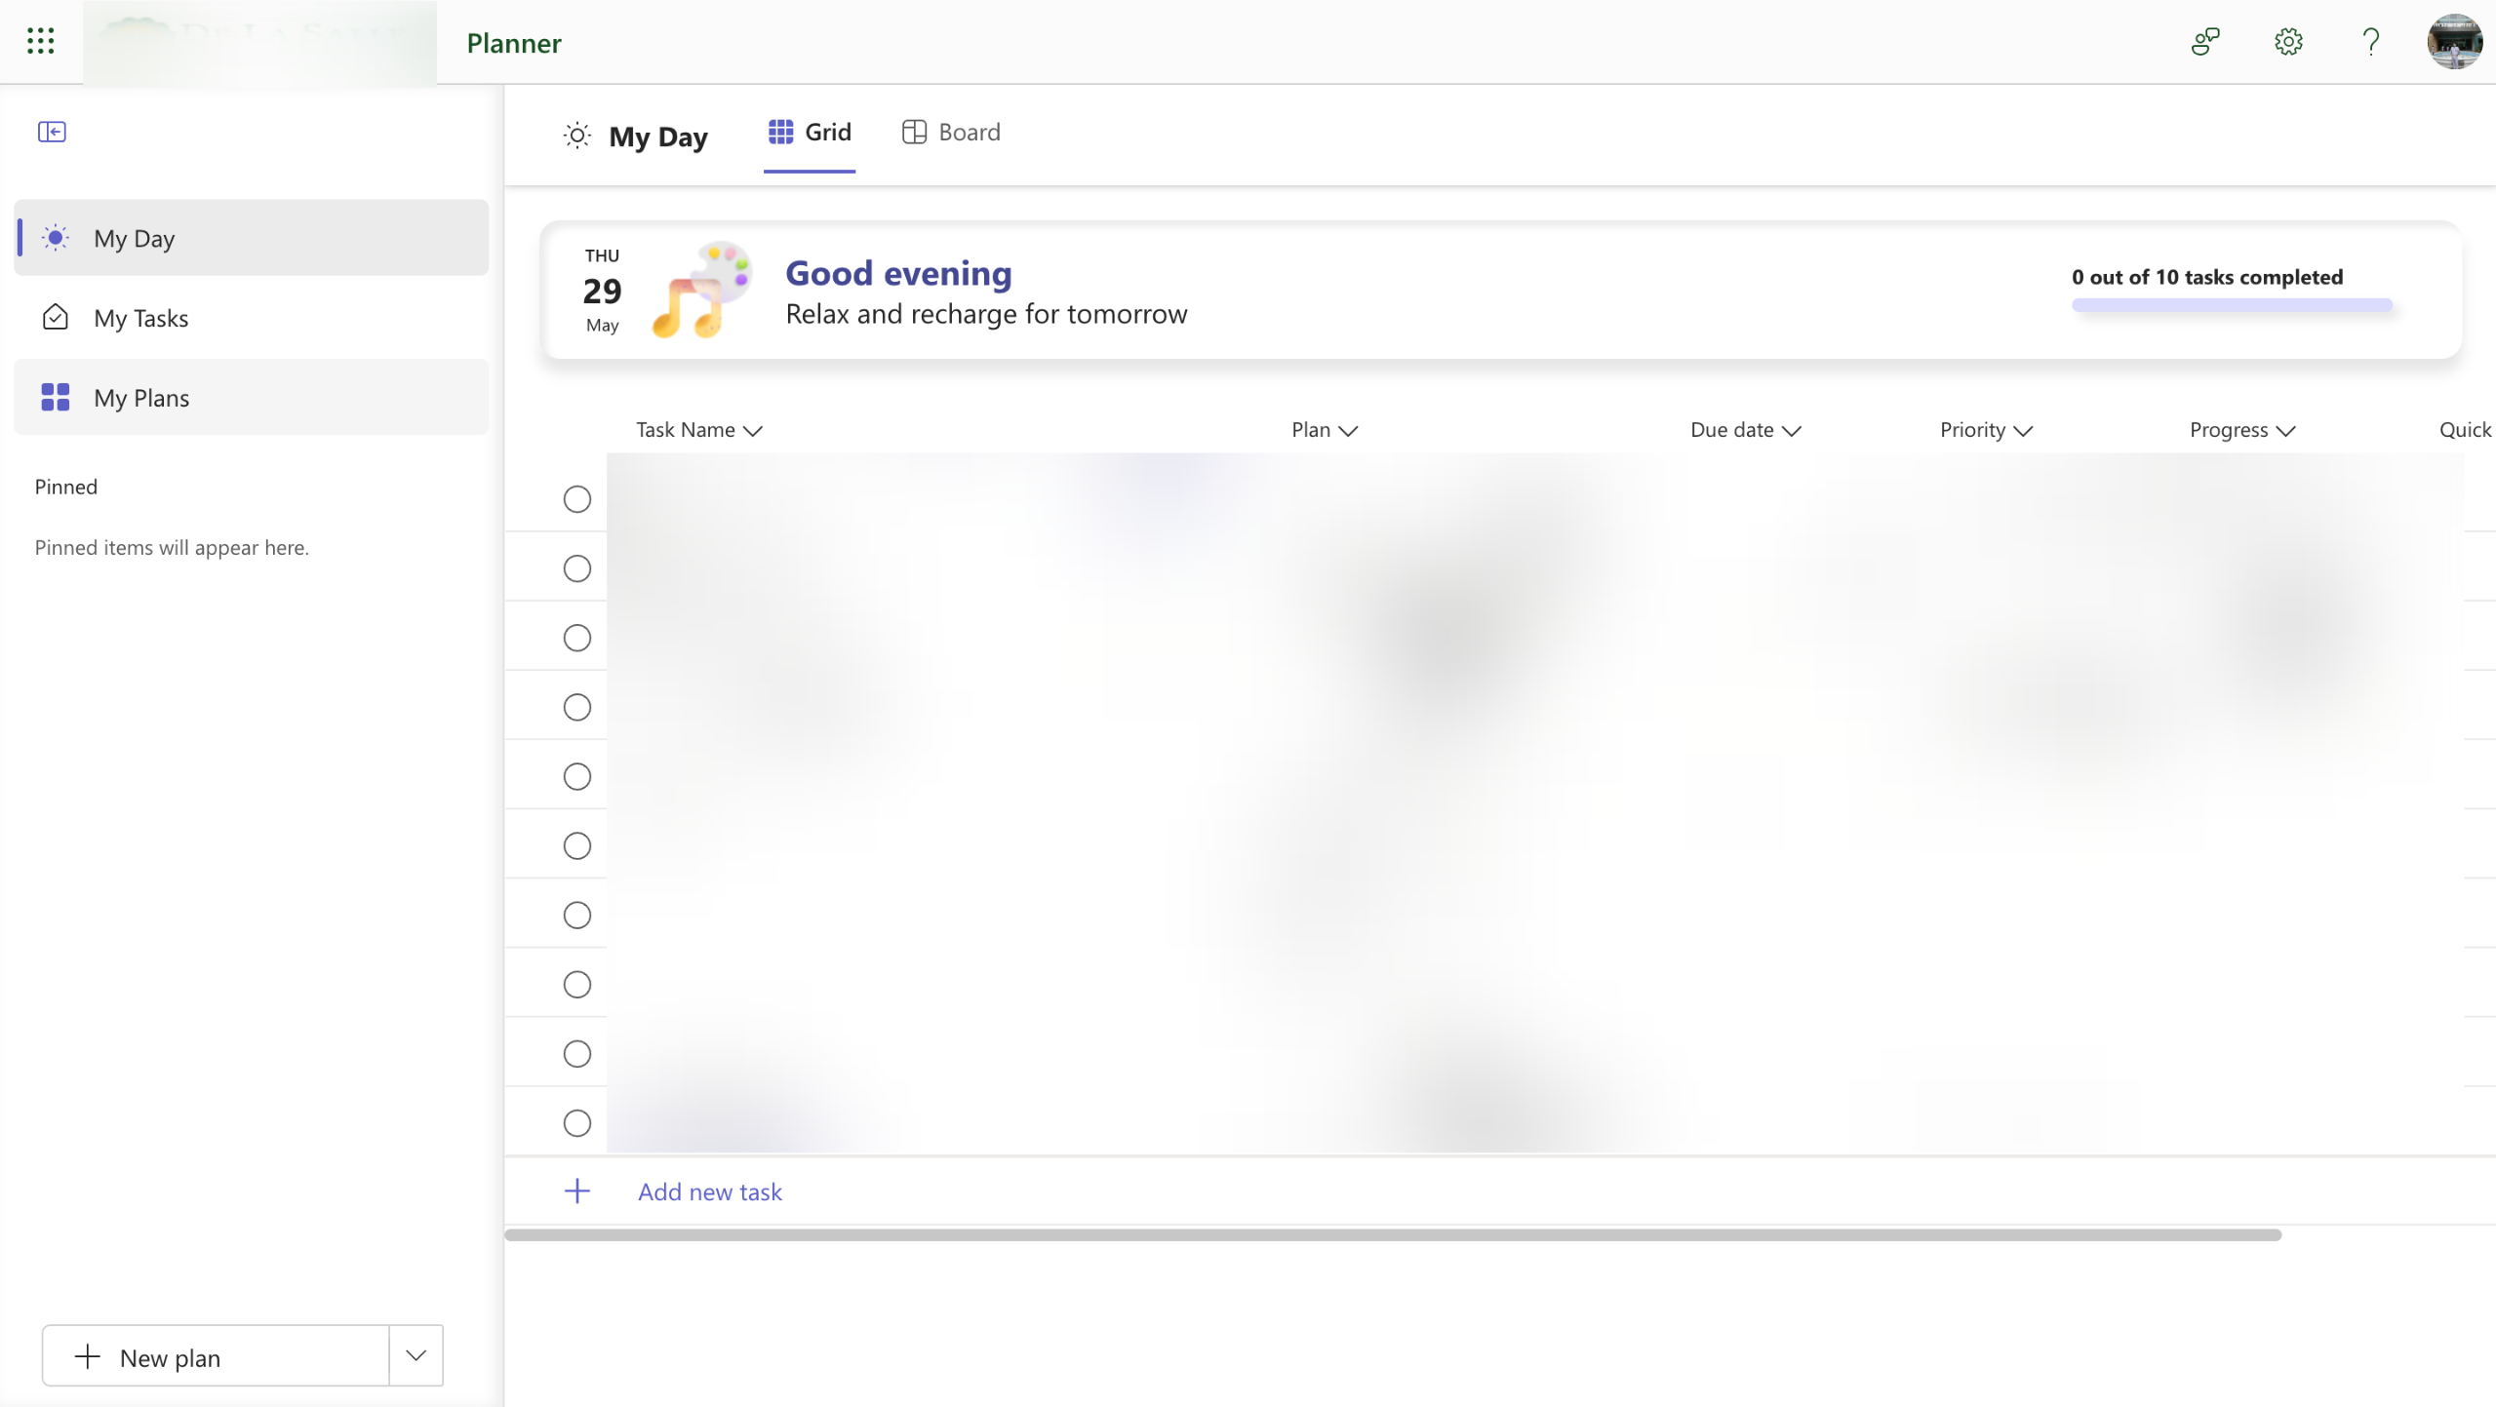Open the account profile picture
Image resolution: width=2496 pixels, height=1407 pixels.
click(2454, 41)
